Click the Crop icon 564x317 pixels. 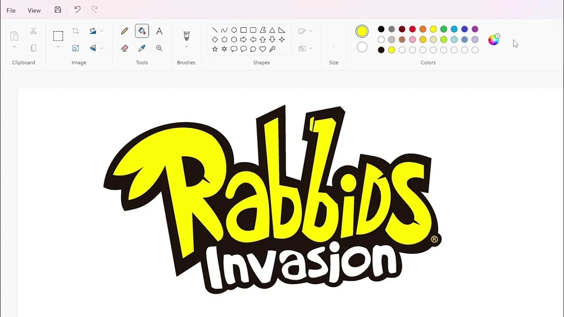(x=75, y=31)
